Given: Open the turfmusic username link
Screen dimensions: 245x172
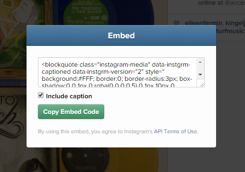Looking at the screenshot, I should pos(230,31).
